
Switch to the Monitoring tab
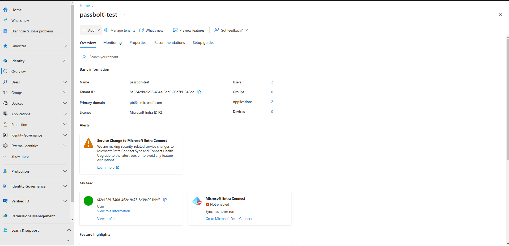coord(112,43)
